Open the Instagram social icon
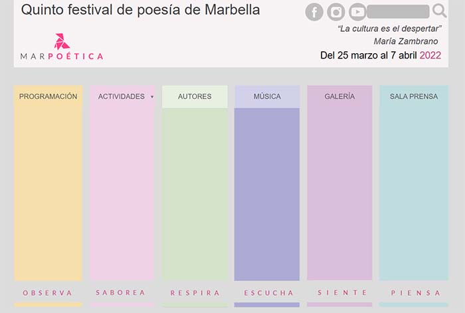The image size is (465, 313). click(336, 12)
